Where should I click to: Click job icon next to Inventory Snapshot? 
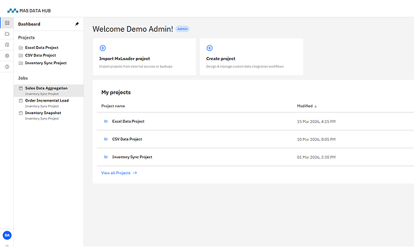21,113
